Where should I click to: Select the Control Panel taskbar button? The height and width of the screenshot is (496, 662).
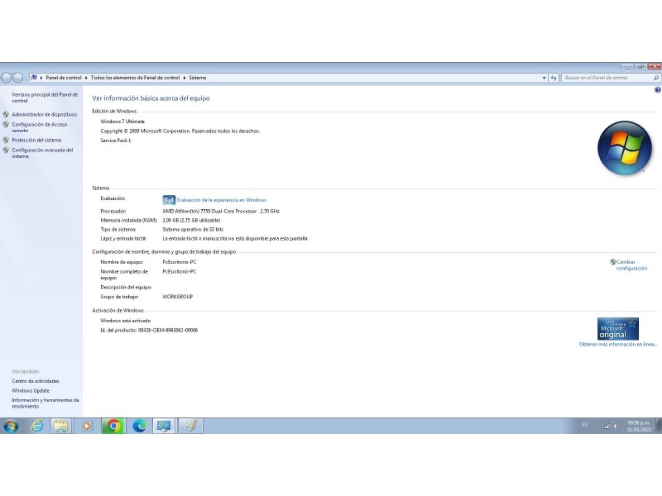pyautogui.click(x=164, y=426)
